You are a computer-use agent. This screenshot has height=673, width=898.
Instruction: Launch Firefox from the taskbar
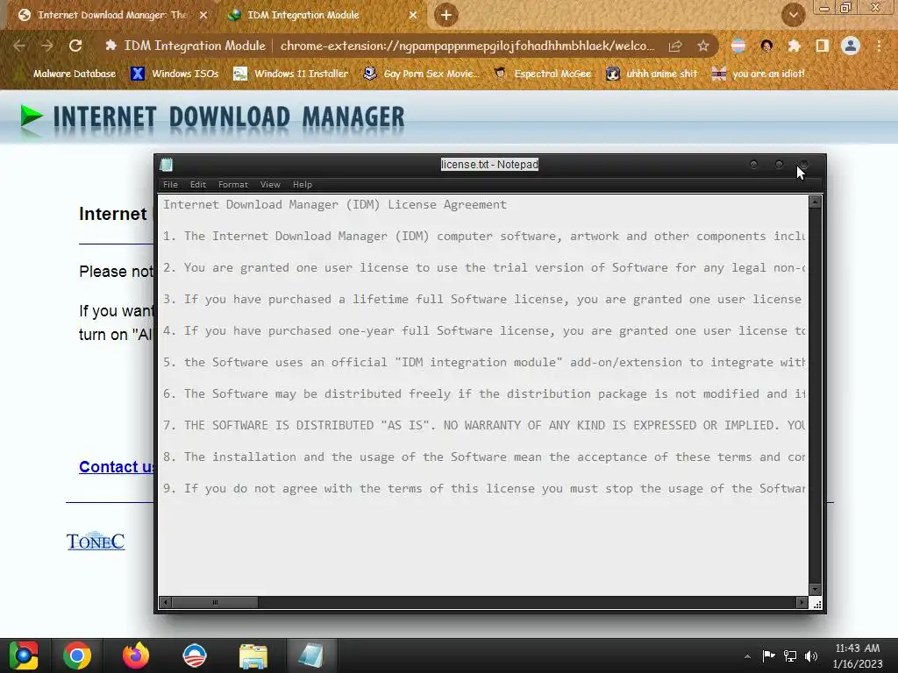click(x=136, y=655)
